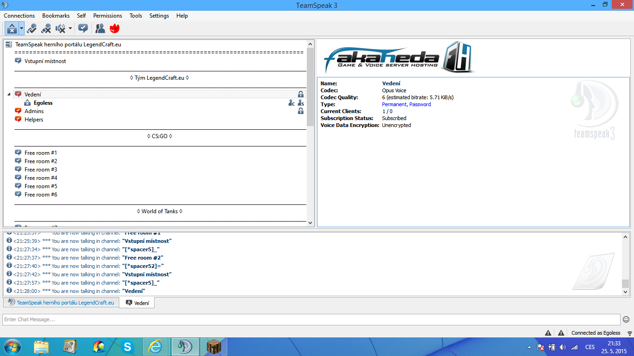Select channel Free room #4
The image size is (634, 356).
pos(41,178)
